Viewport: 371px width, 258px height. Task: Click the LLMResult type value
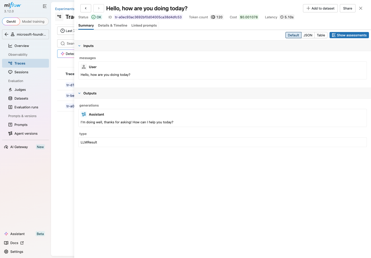coord(89,142)
